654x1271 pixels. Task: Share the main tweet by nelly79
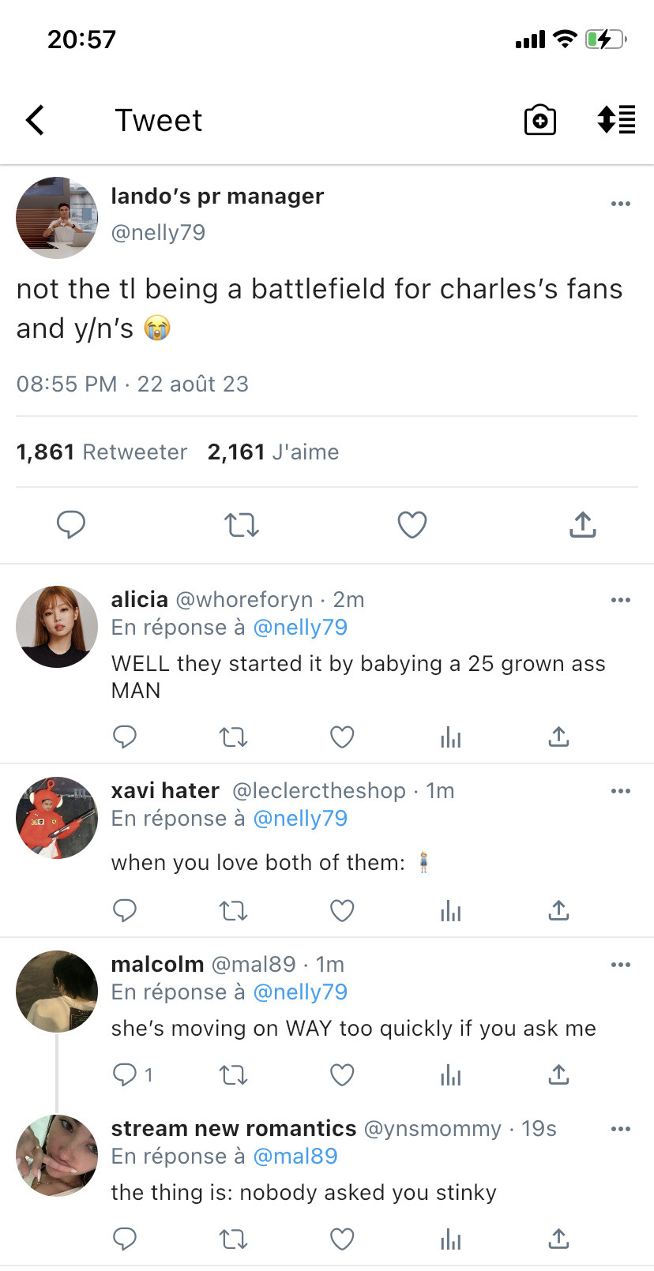pyautogui.click(x=582, y=524)
